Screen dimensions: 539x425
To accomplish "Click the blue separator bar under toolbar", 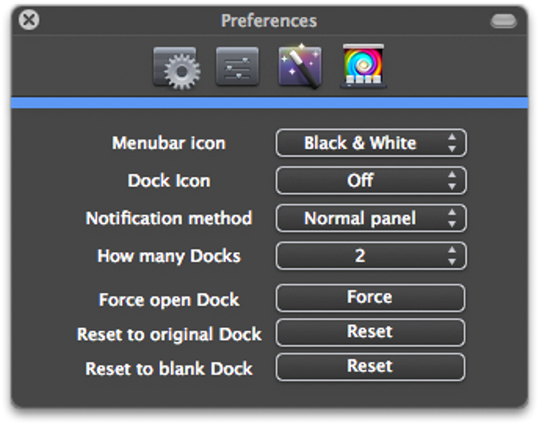I will [x=269, y=102].
